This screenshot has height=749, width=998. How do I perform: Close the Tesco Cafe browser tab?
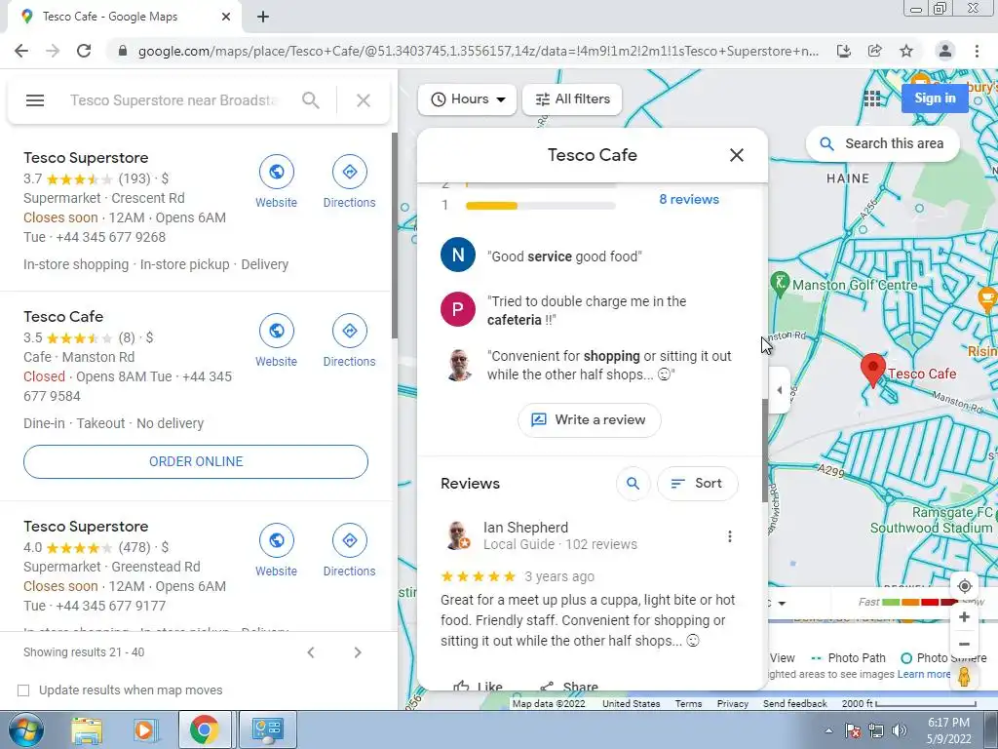226,17
